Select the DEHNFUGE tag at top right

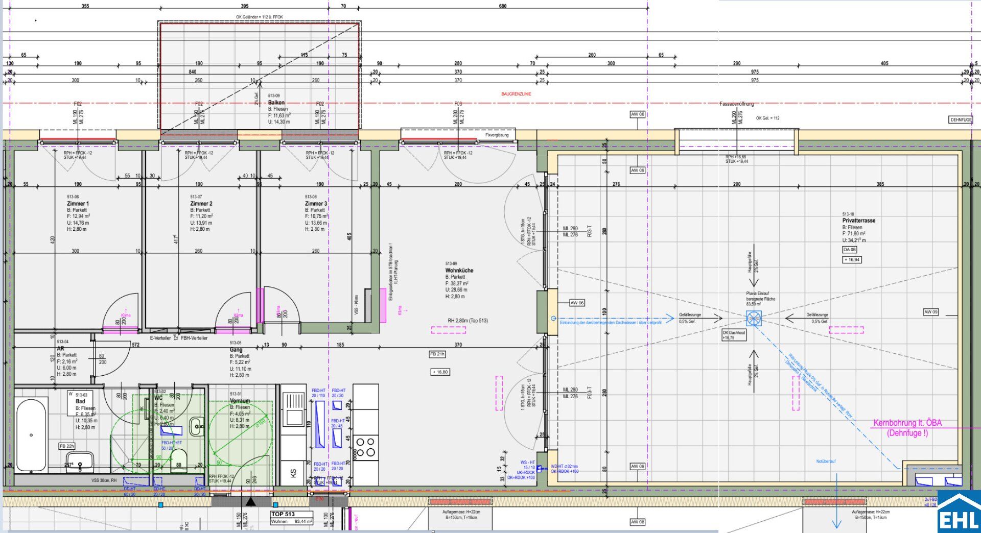(961, 119)
